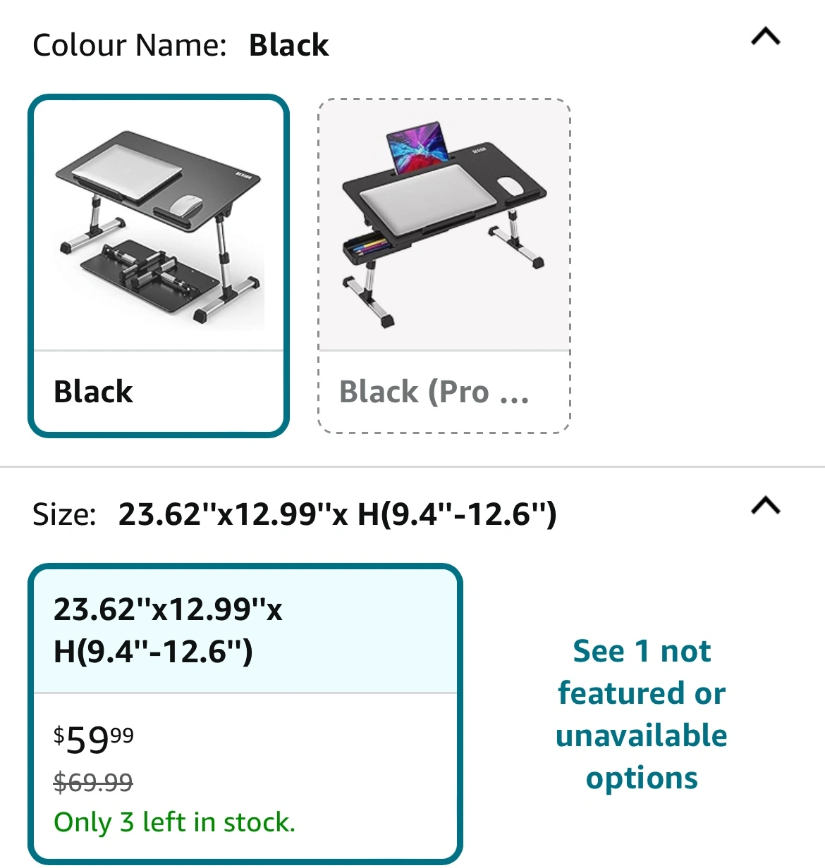The width and height of the screenshot is (825, 868).
Task: Click the $59.99 current price
Action: click(x=94, y=740)
